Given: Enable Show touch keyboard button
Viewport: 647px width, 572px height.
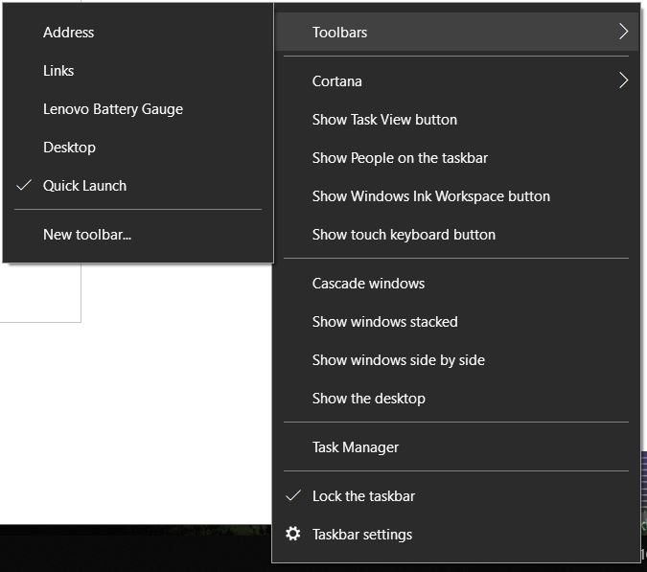Looking at the screenshot, I should (x=456, y=235).
